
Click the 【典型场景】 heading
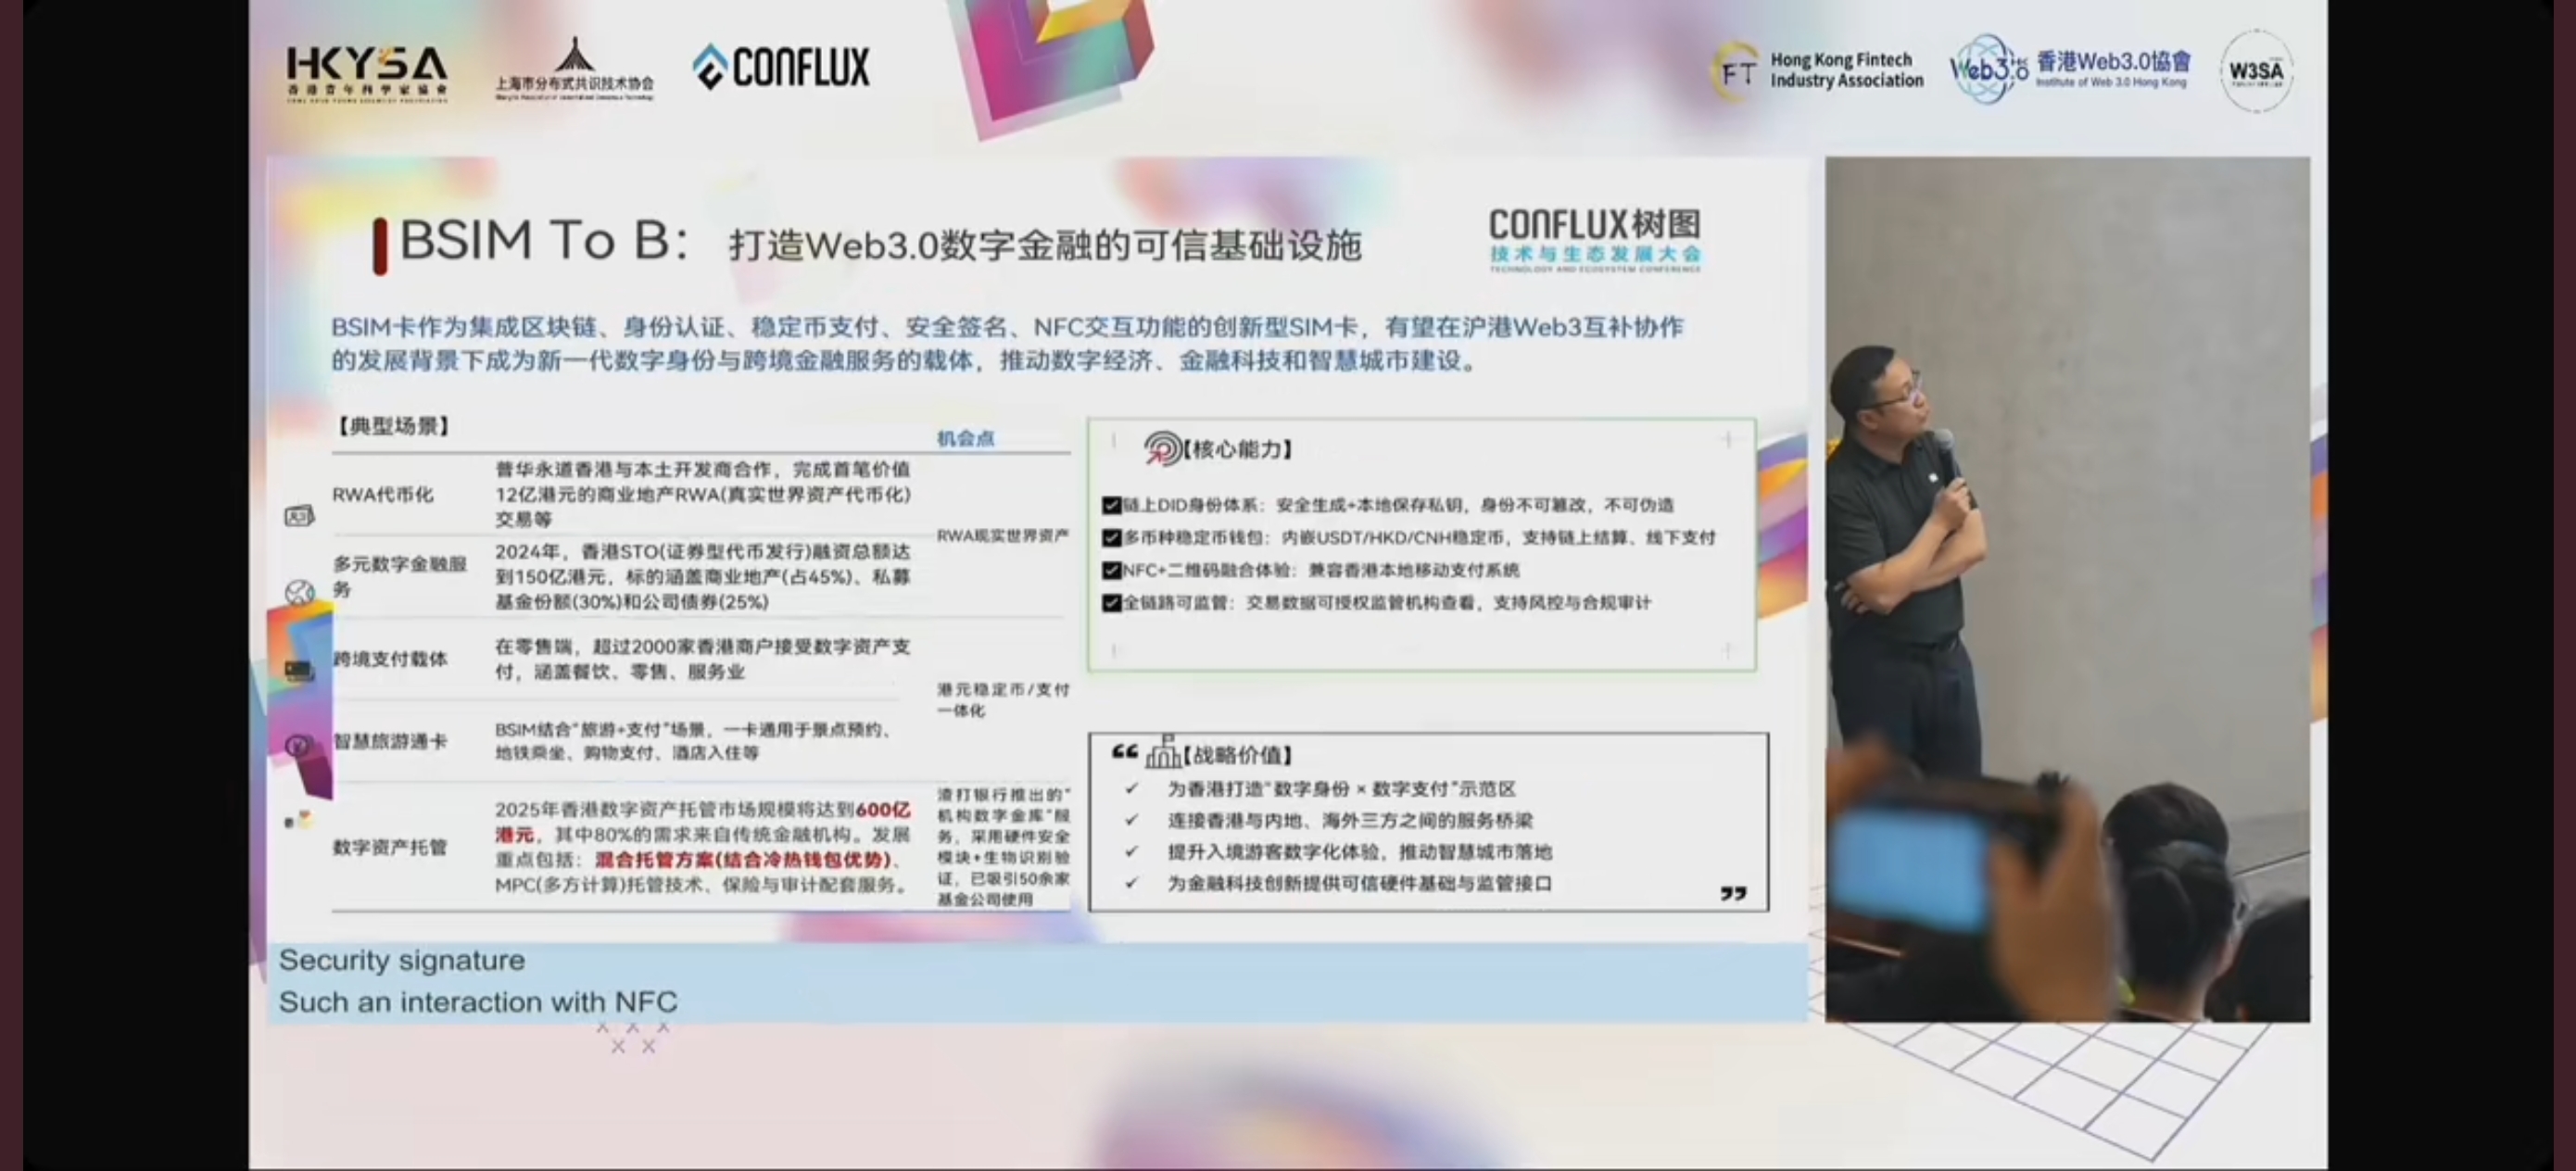pyautogui.click(x=393, y=427)
